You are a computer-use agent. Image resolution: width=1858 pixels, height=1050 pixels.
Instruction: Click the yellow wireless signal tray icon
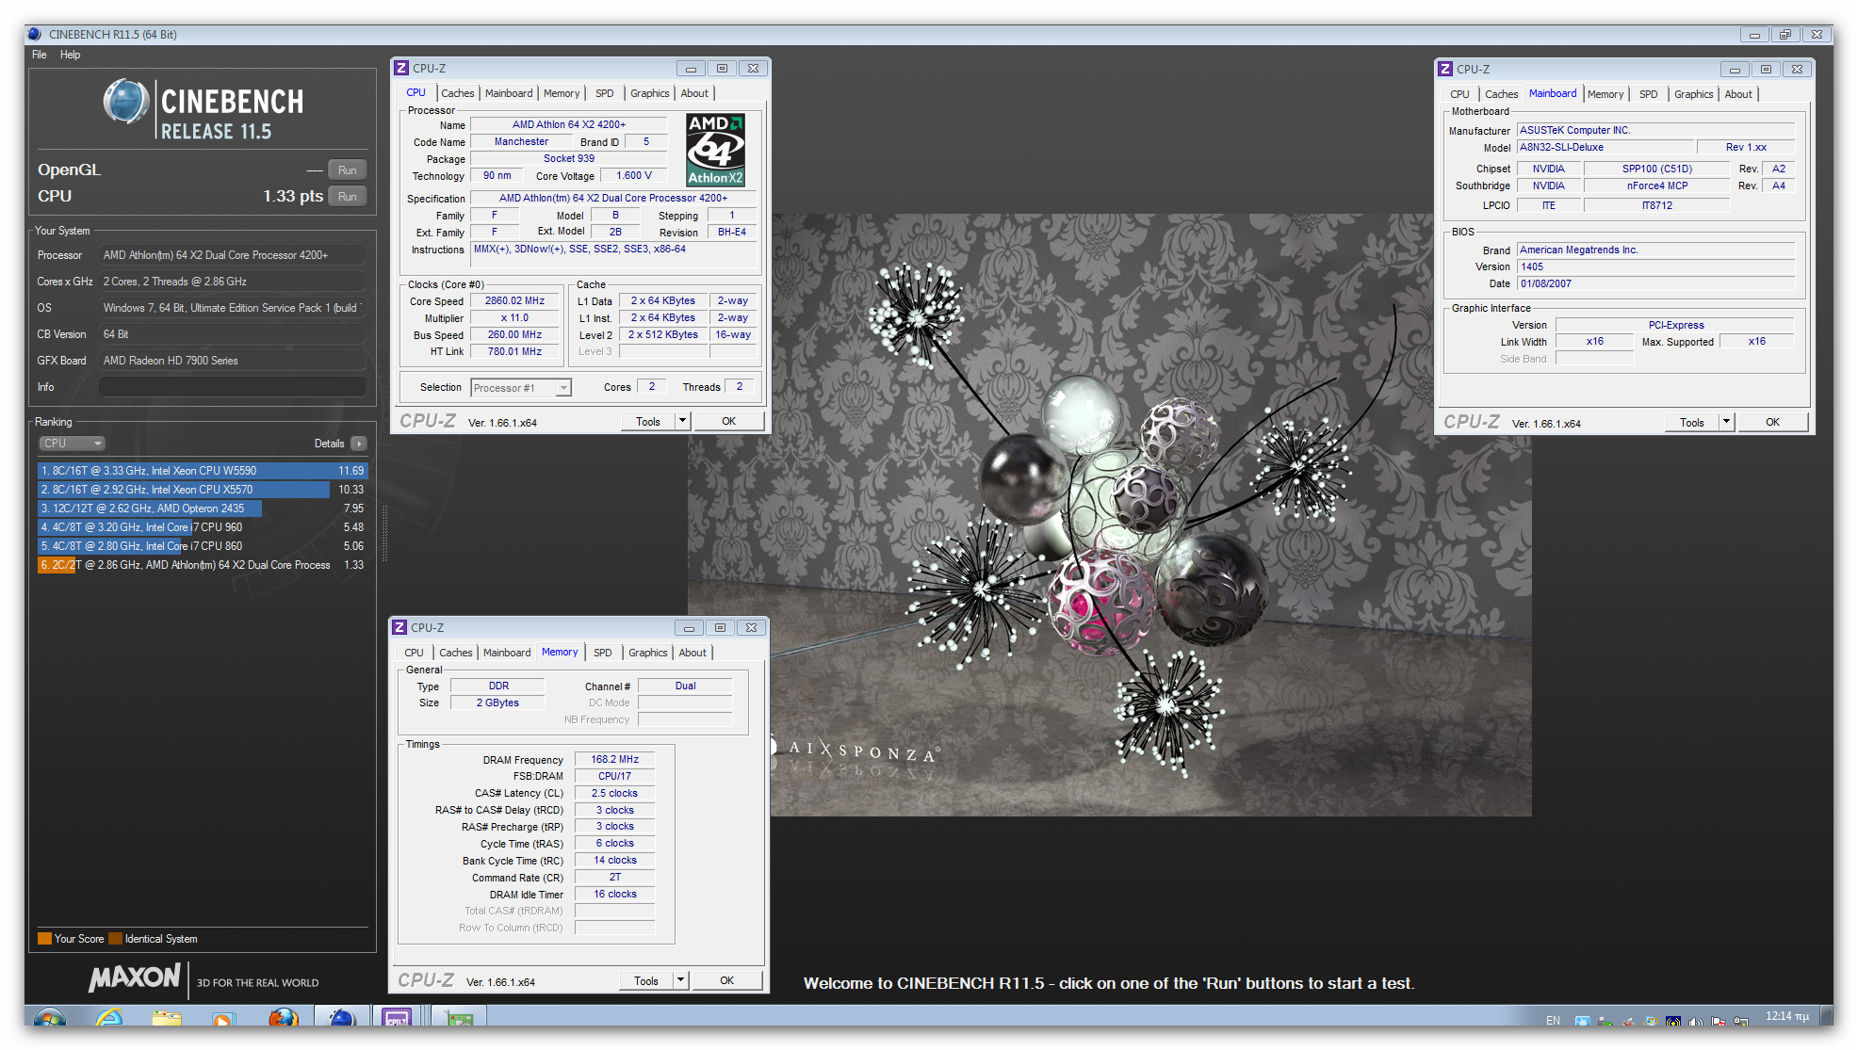tap(1673, 1020)
